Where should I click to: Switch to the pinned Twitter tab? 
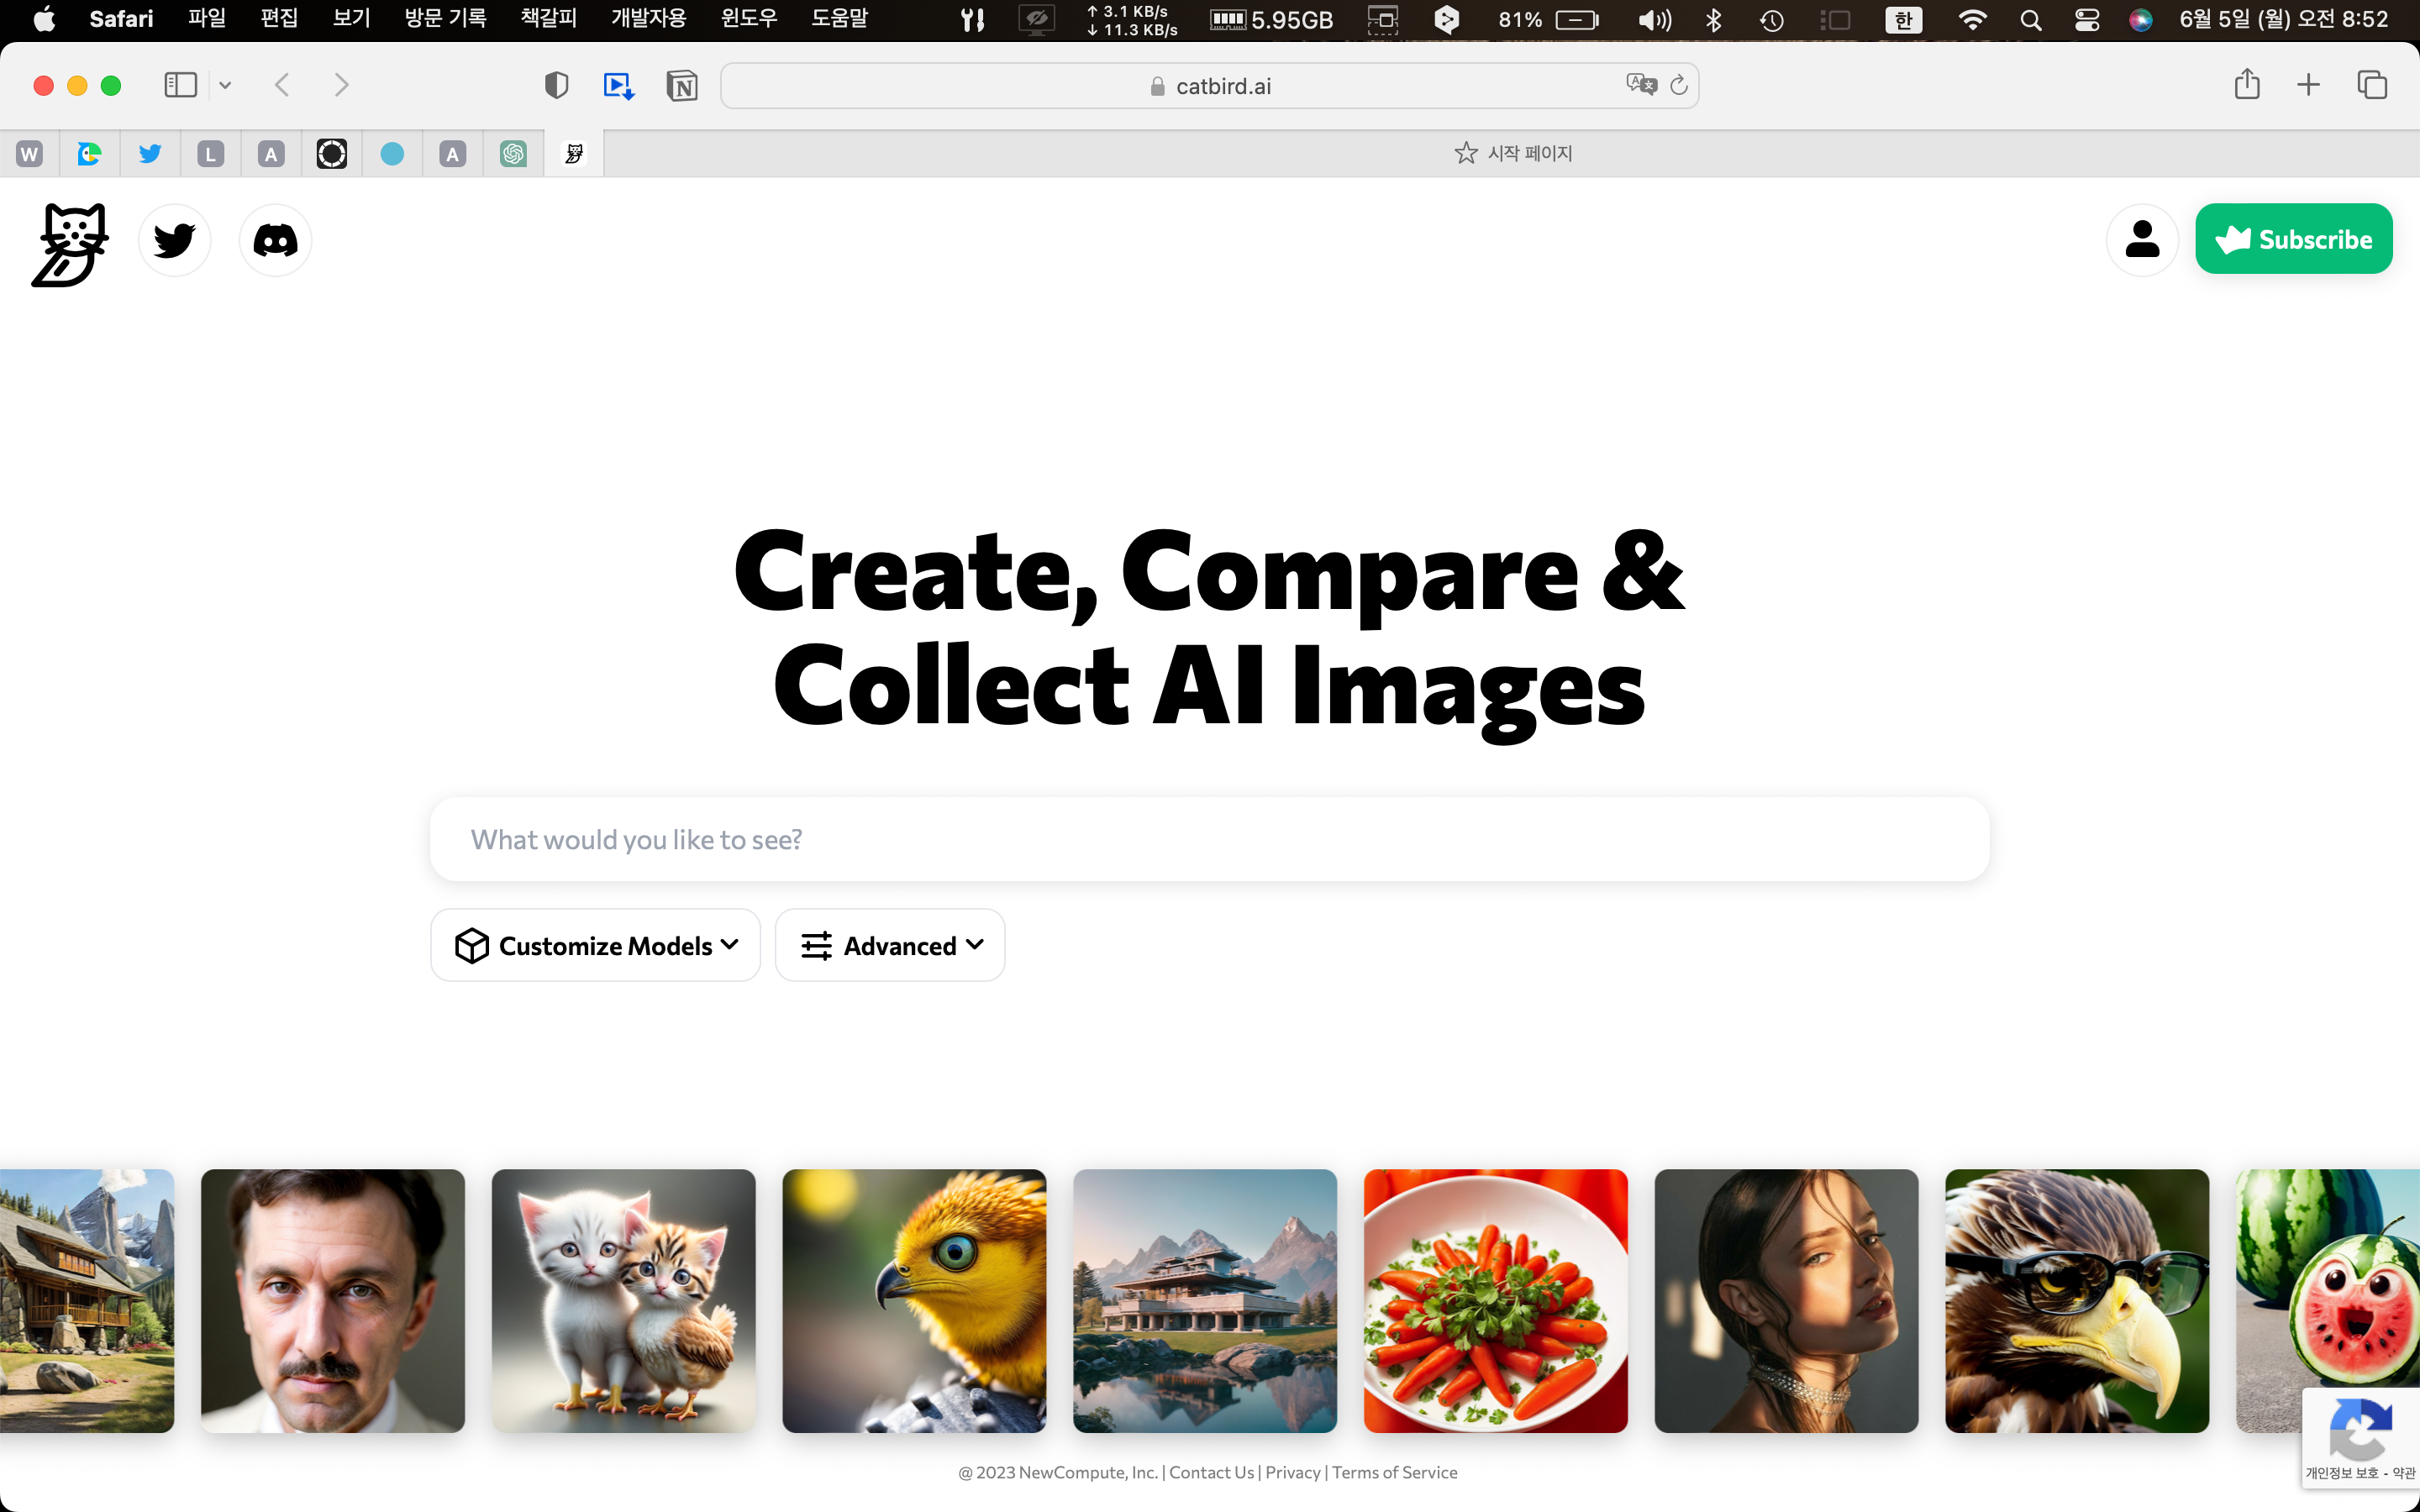click(x=150, y=154)
